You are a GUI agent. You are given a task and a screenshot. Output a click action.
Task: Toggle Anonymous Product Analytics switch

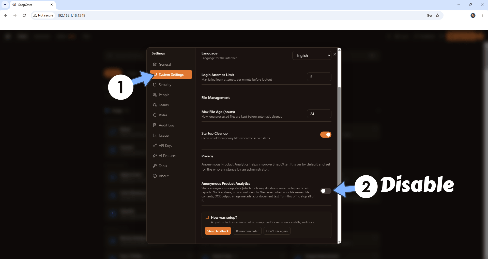point(326,191)
